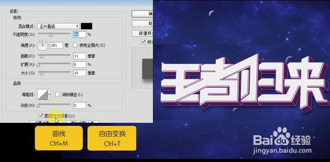Click the 杂色 noise slider
This screenshot has height=162, width=330.
click(54, 105)
